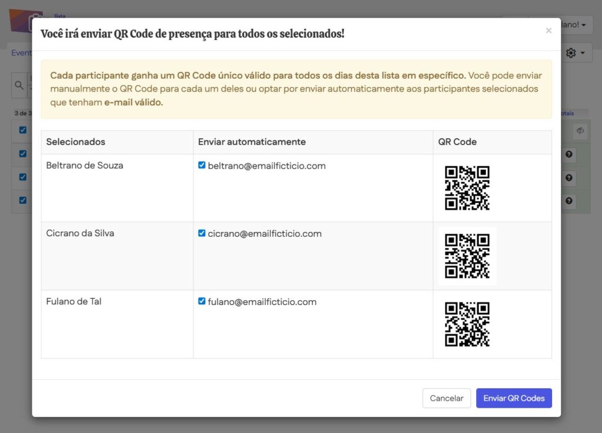
Task: Close the QR Code modal with the X
Action: (x=549, y=31)
